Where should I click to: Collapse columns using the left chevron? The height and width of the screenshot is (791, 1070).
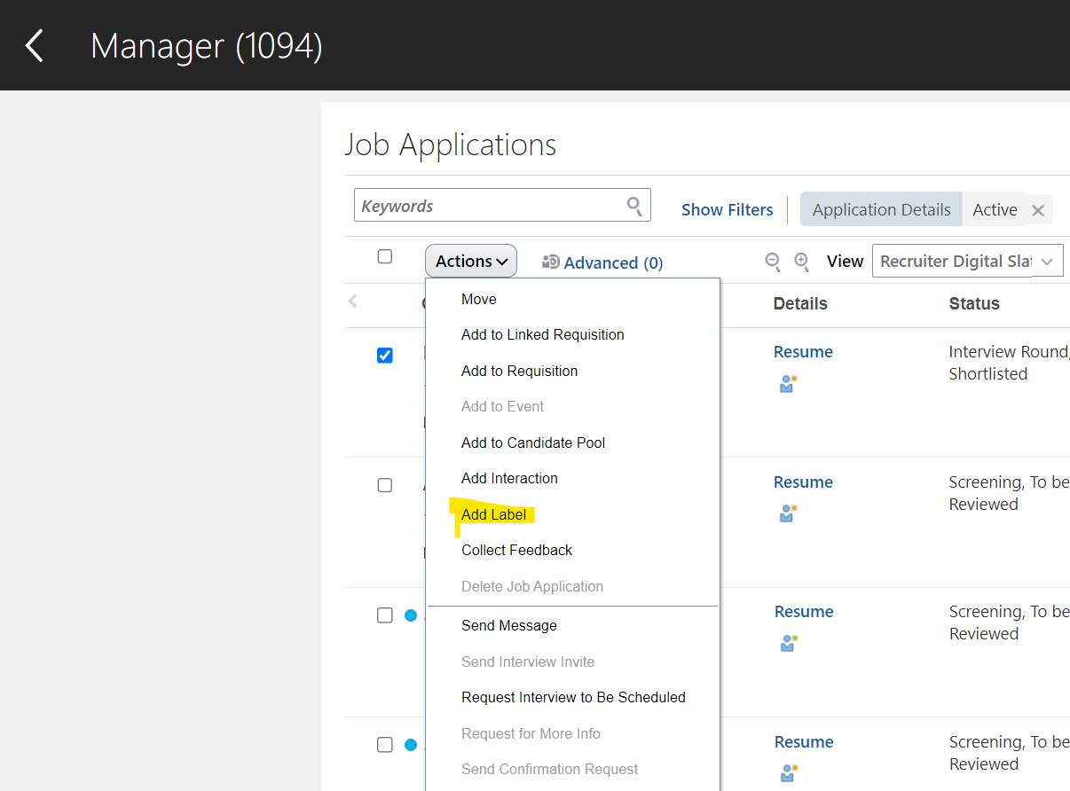pos(352,301)
